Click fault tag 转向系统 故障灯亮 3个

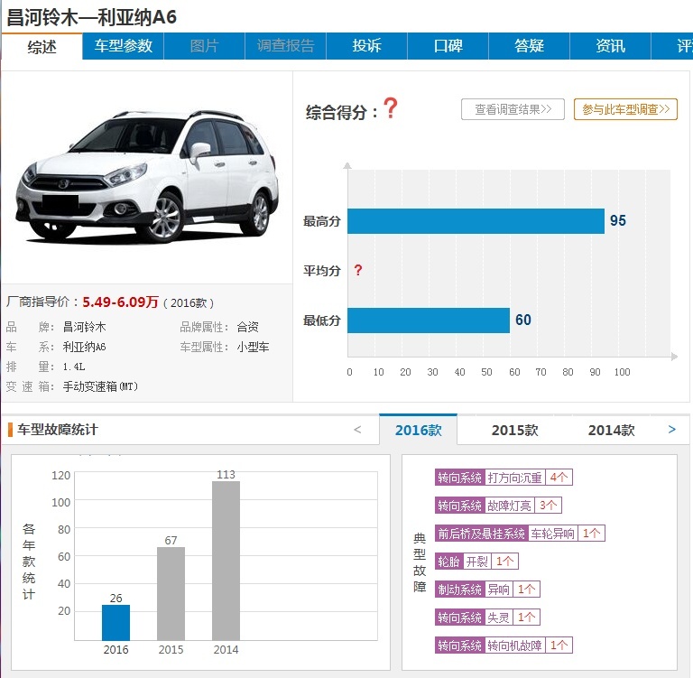coord(498,505)
